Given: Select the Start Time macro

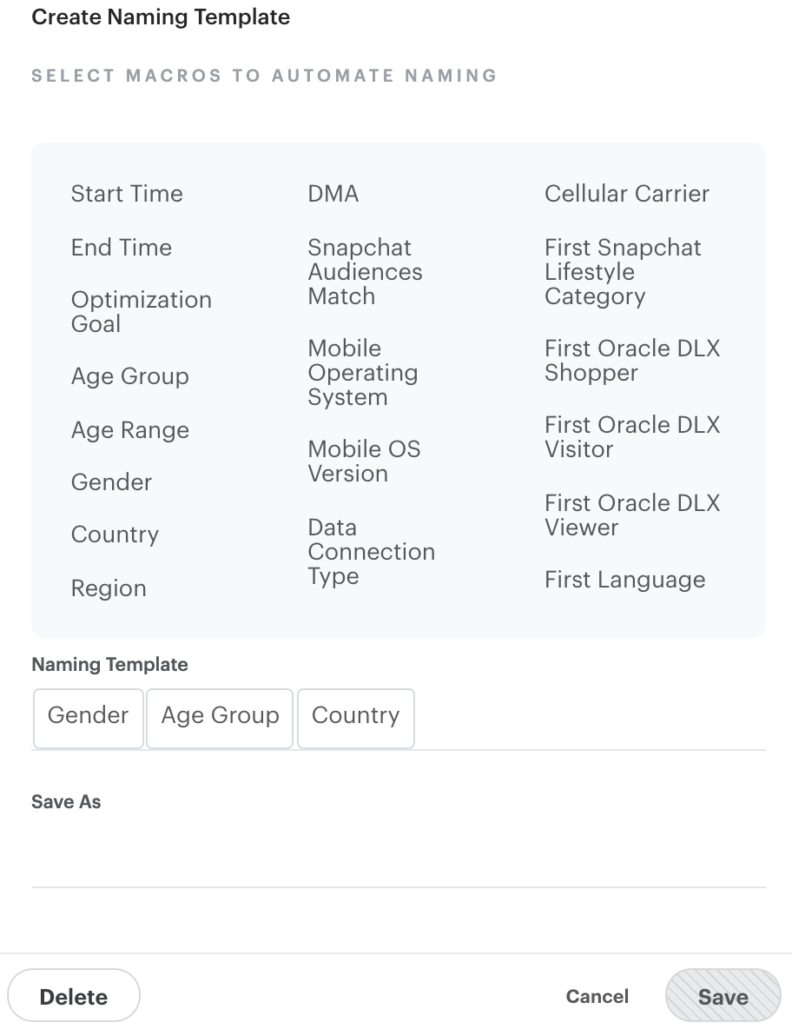Looking at the screenshot, I should [127, 194].
